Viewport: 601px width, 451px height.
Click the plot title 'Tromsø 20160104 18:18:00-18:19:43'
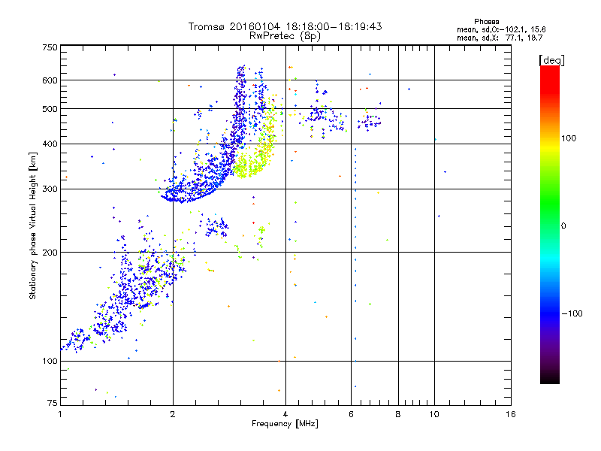285,26
